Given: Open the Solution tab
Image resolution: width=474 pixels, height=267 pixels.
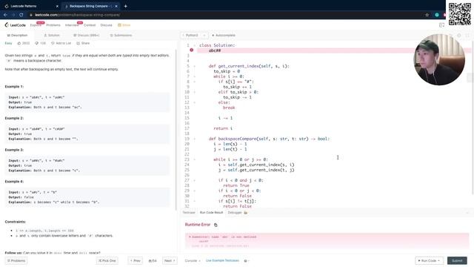Looking at the screenshot, I should click(52, 36).
